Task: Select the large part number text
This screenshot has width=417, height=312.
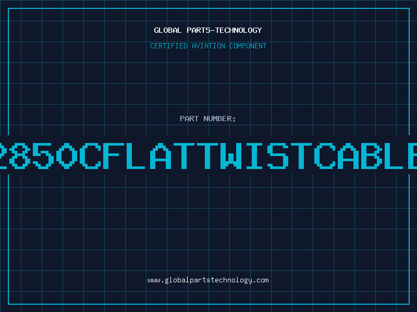Action: coord(208,155)
